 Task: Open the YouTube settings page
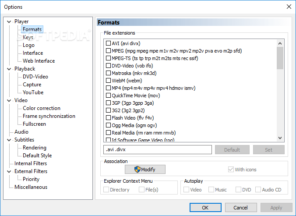(33, 92)
